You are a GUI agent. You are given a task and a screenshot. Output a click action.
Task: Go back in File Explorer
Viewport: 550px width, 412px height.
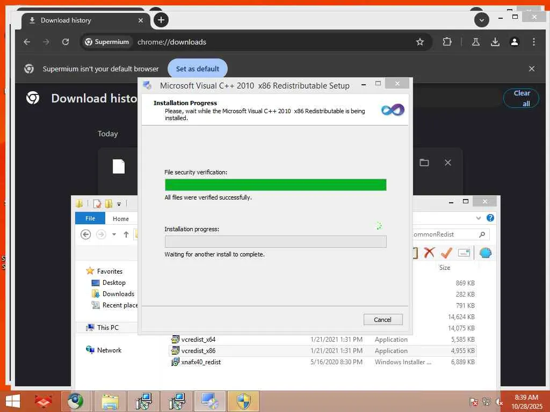click(x=85, y=234)
